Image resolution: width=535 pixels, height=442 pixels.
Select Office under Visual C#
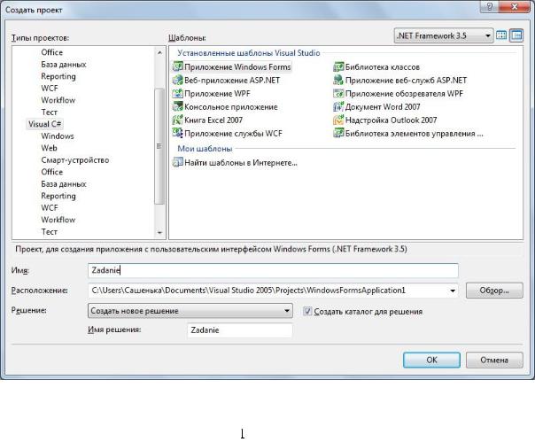pos(52,172)
